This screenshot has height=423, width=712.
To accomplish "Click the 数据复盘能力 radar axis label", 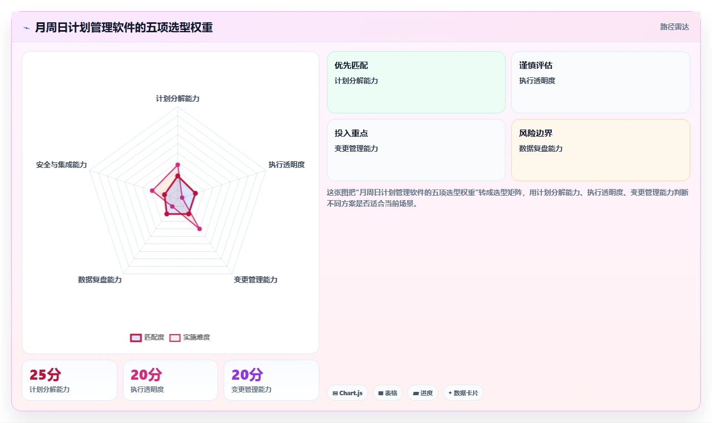I will click(100, 280).
